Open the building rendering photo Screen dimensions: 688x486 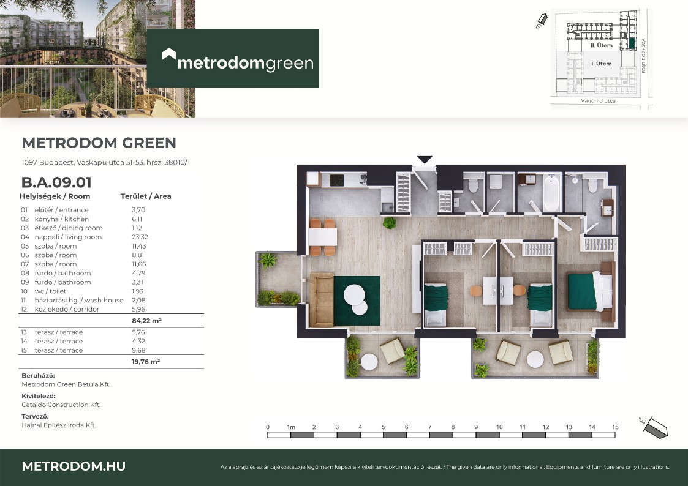coord(97,58)
